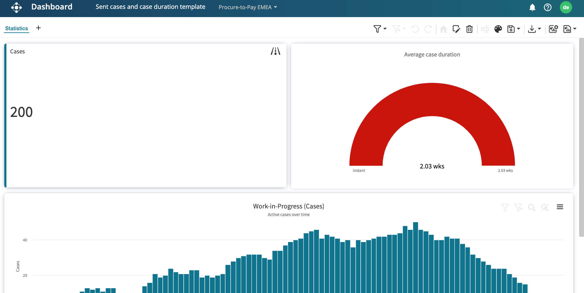Open the 'de' user avatar menu
The image size is (584, 293).
566,7
